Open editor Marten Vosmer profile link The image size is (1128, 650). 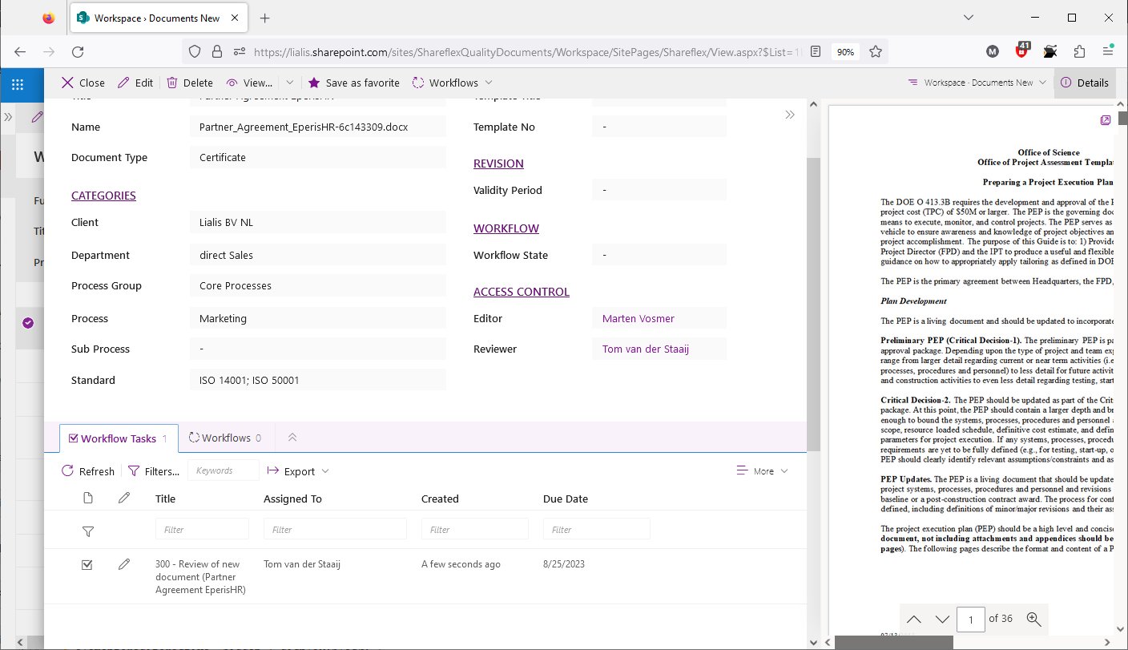tap(639, 318)
